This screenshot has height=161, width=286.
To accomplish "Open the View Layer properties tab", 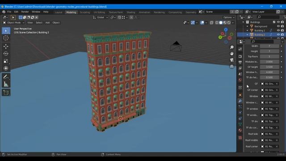I will pos(240,68).
